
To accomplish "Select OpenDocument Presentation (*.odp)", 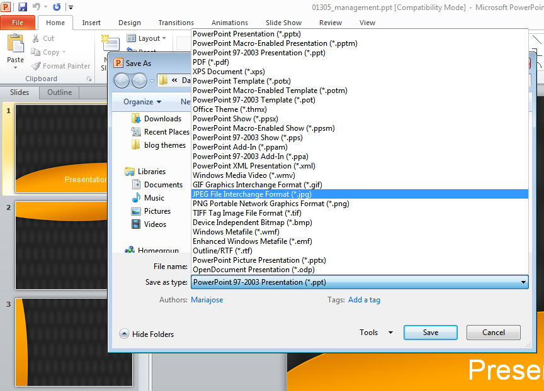I will pos(360,270).
